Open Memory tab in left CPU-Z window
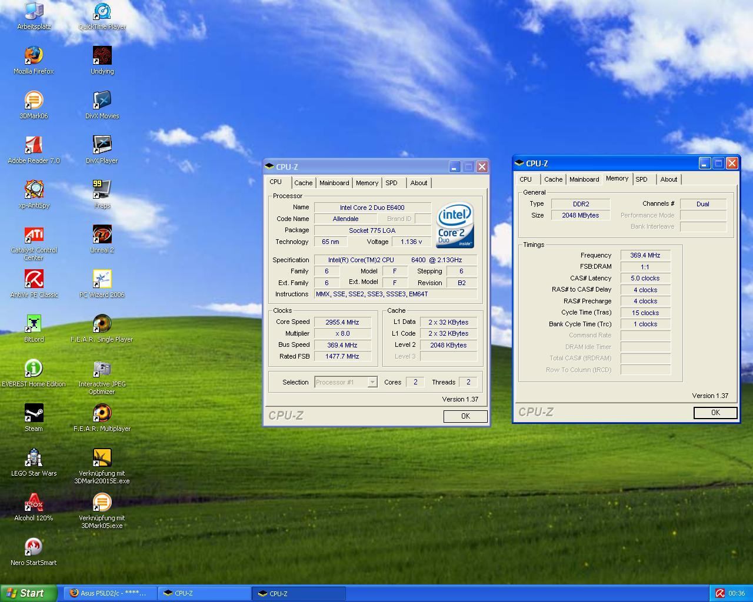This screenshot has width=753, height=602. [x=367, y=183]
